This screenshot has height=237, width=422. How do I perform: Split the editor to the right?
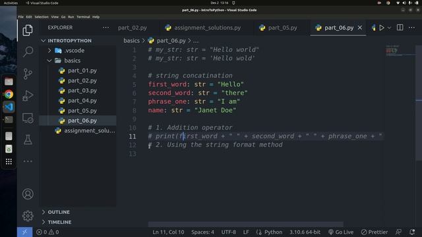point(400,28)
